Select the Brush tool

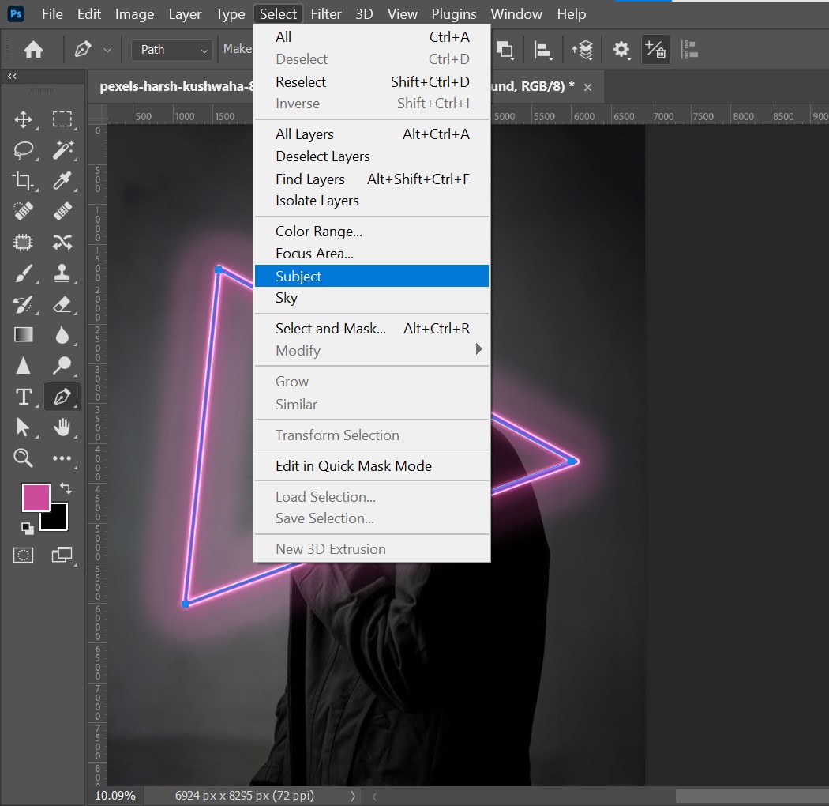23,273
